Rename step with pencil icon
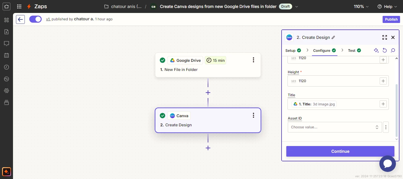Image resolution: width=403 pixels, height=179 pixels. click(333, 37)
